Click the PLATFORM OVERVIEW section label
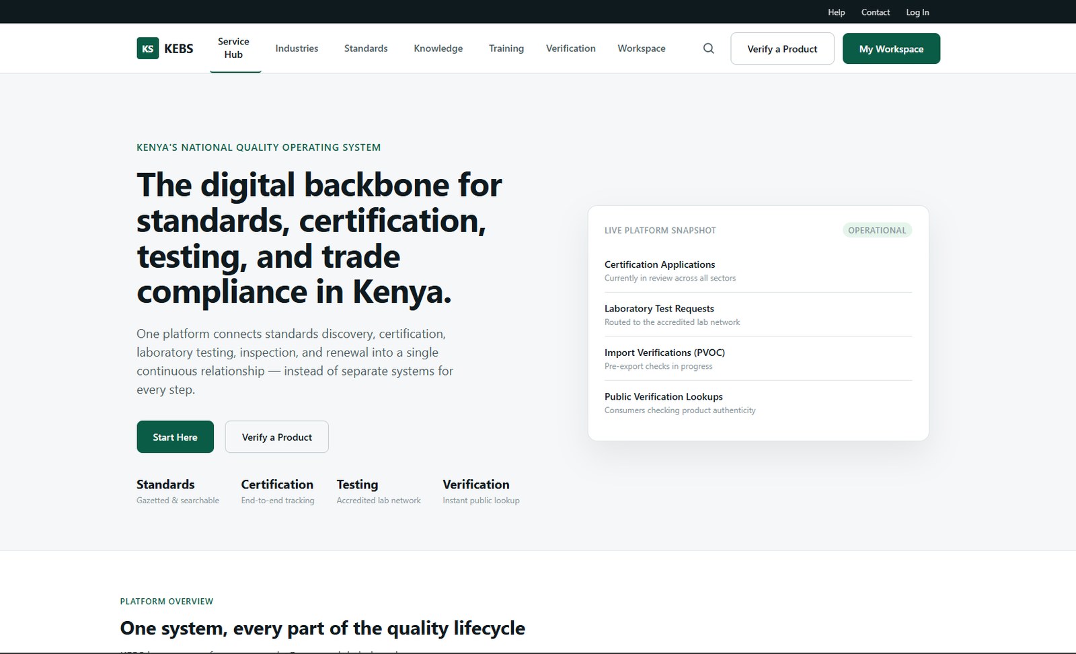The height and width of the screenshot is (654, 1076). [x=167, y=602]
